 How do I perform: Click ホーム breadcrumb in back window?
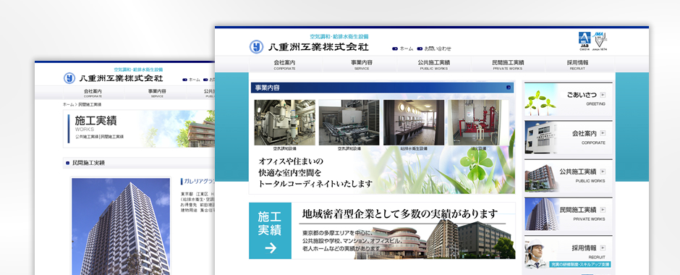click(x=68, y=104)
